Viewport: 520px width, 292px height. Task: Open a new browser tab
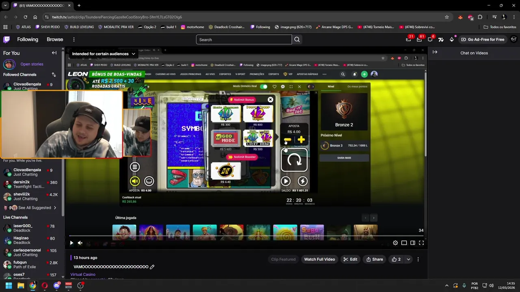79,5
